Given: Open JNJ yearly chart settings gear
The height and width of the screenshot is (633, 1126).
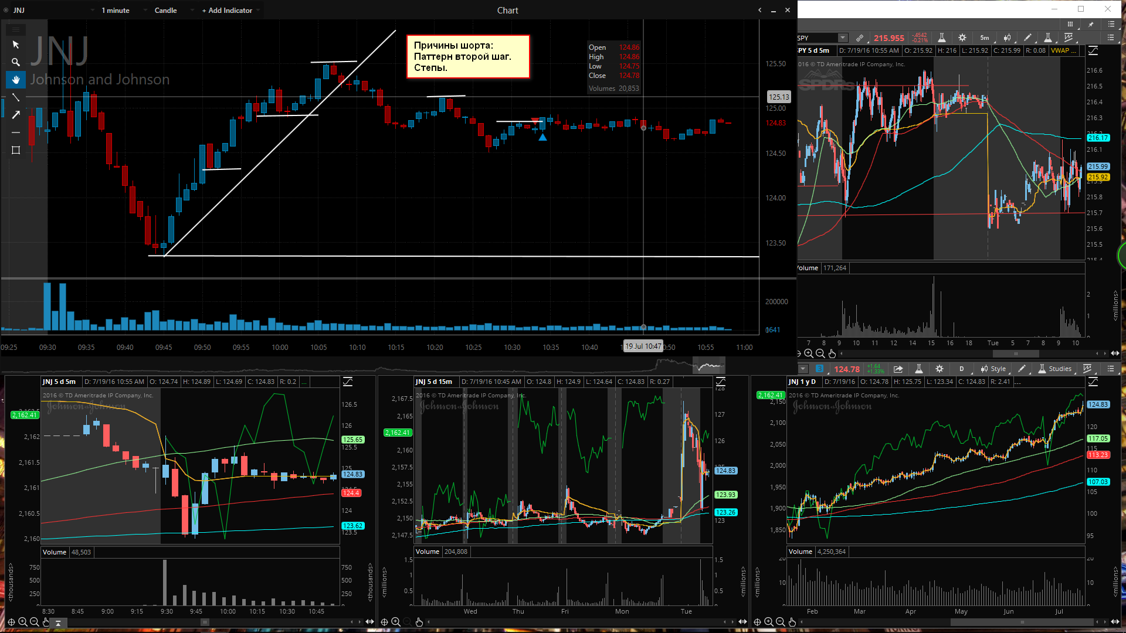Looking at the screenshot, I should tap(940, 369).
